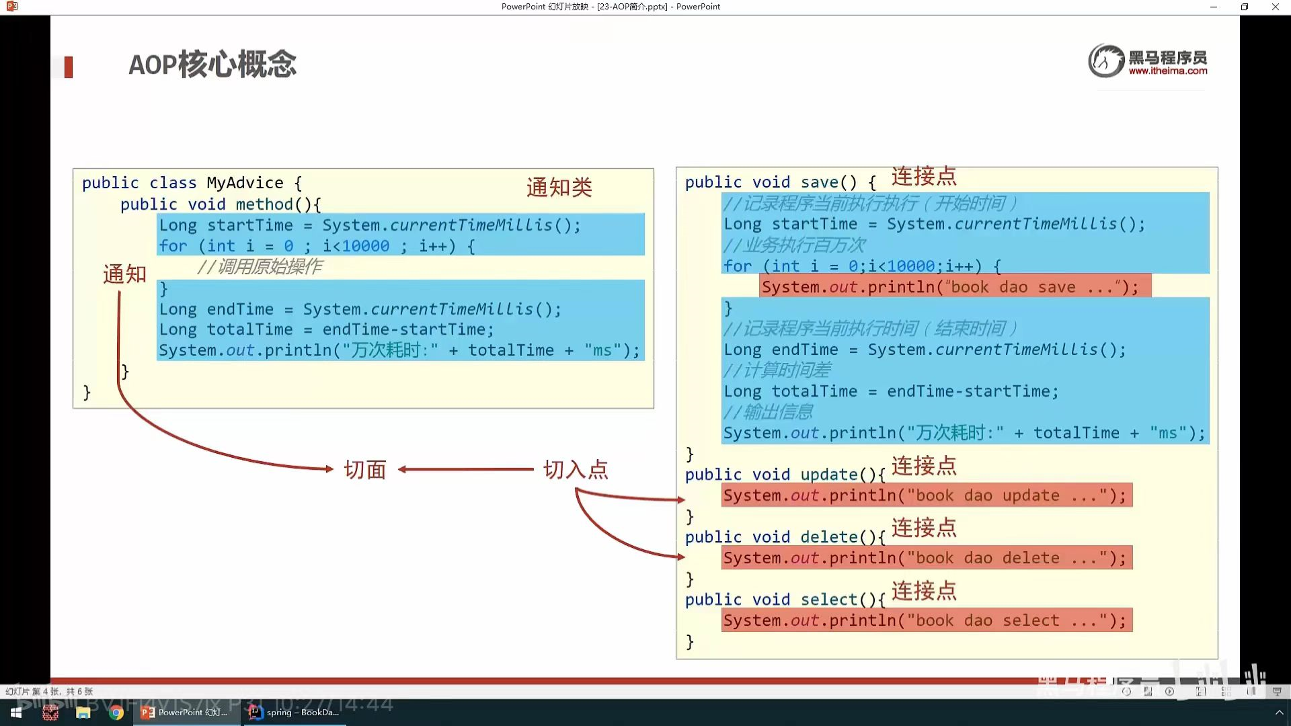The image size is (1291, 726).
Task: Restore down the PowerPoint window
Action: coord(1244,7)
